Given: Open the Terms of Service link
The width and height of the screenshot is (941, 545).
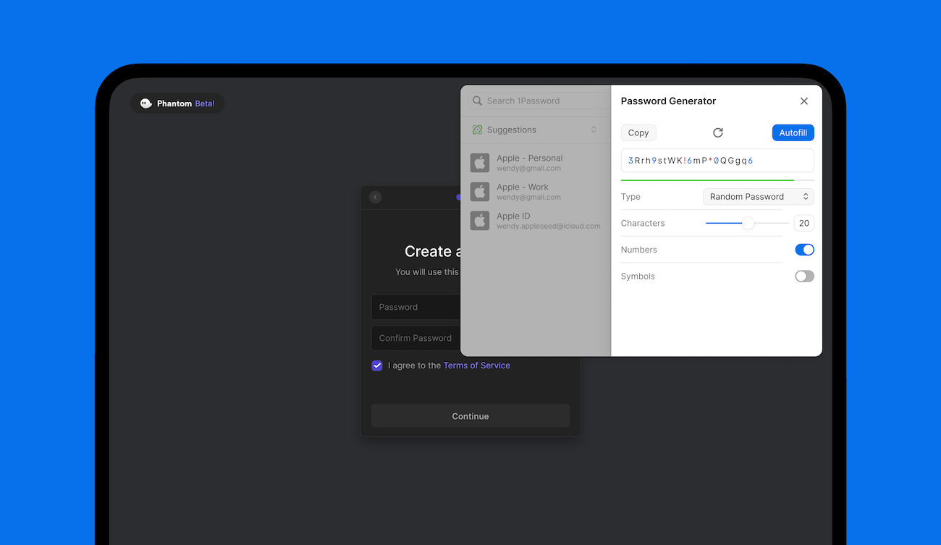Looking at the screenshot, I should pyautogui.click(x=476, y=366).
